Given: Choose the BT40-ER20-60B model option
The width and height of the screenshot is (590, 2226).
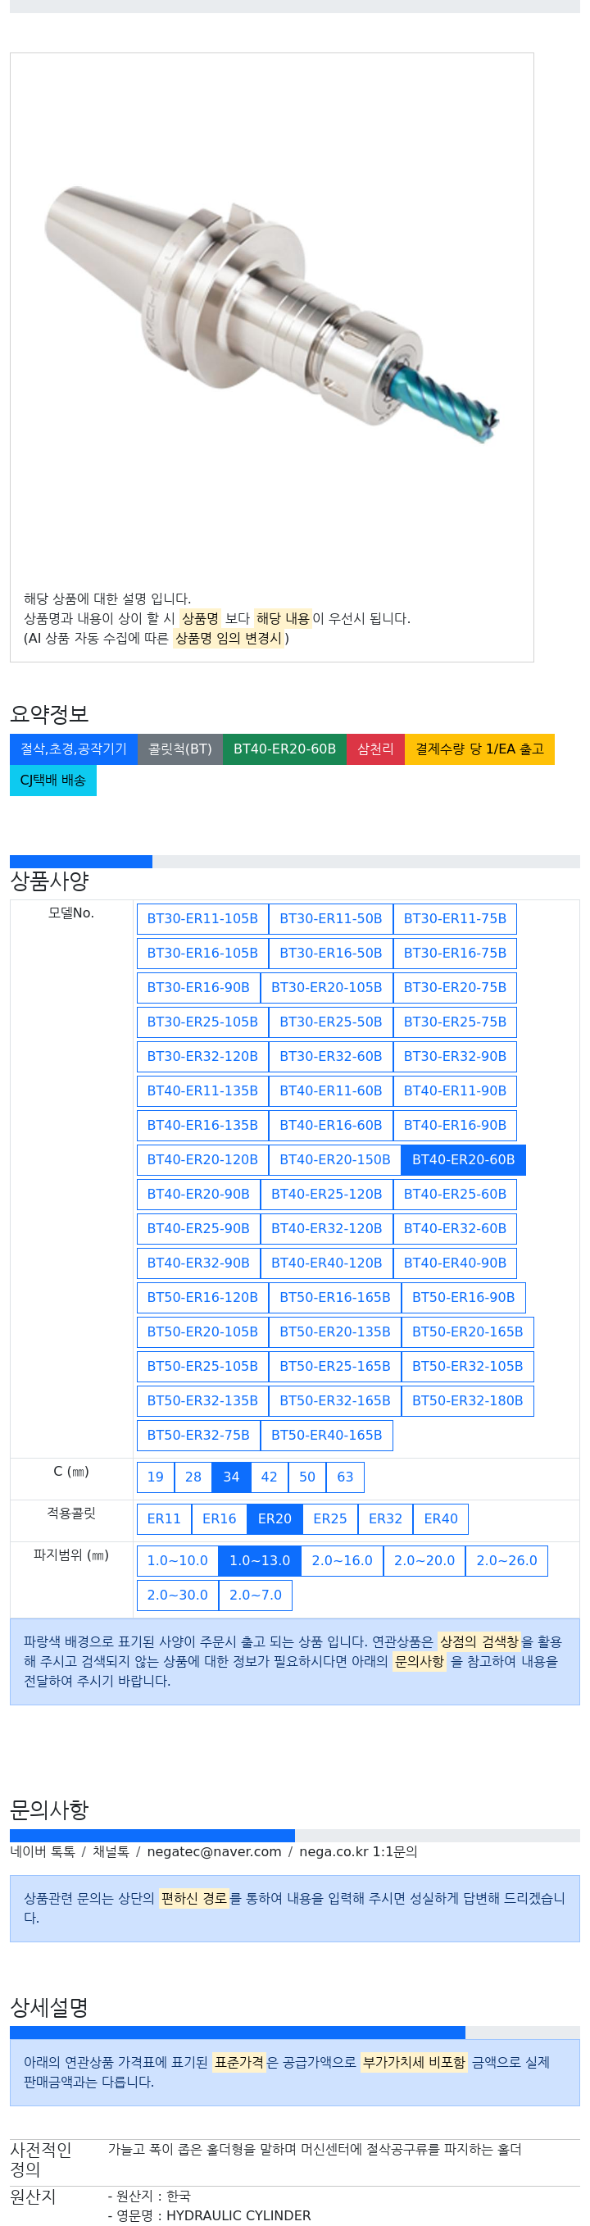Looking at the screenshot, I should pyautogui.click(x=463, y=1159).
